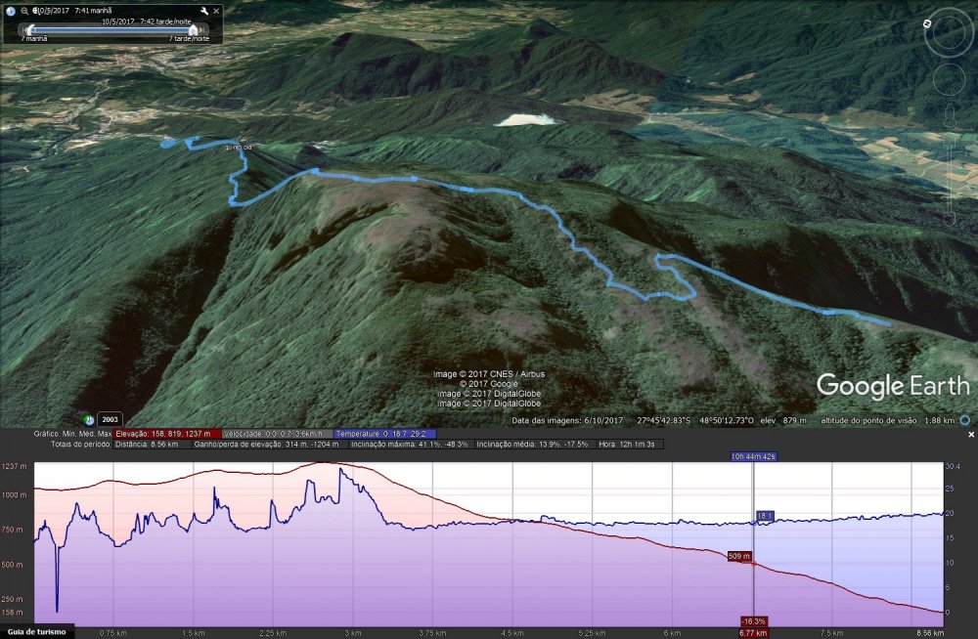
Task: Step the time slider forward
Action: click(203, 29)
